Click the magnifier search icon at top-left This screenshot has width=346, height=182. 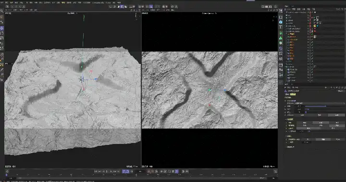coord(1,11)
